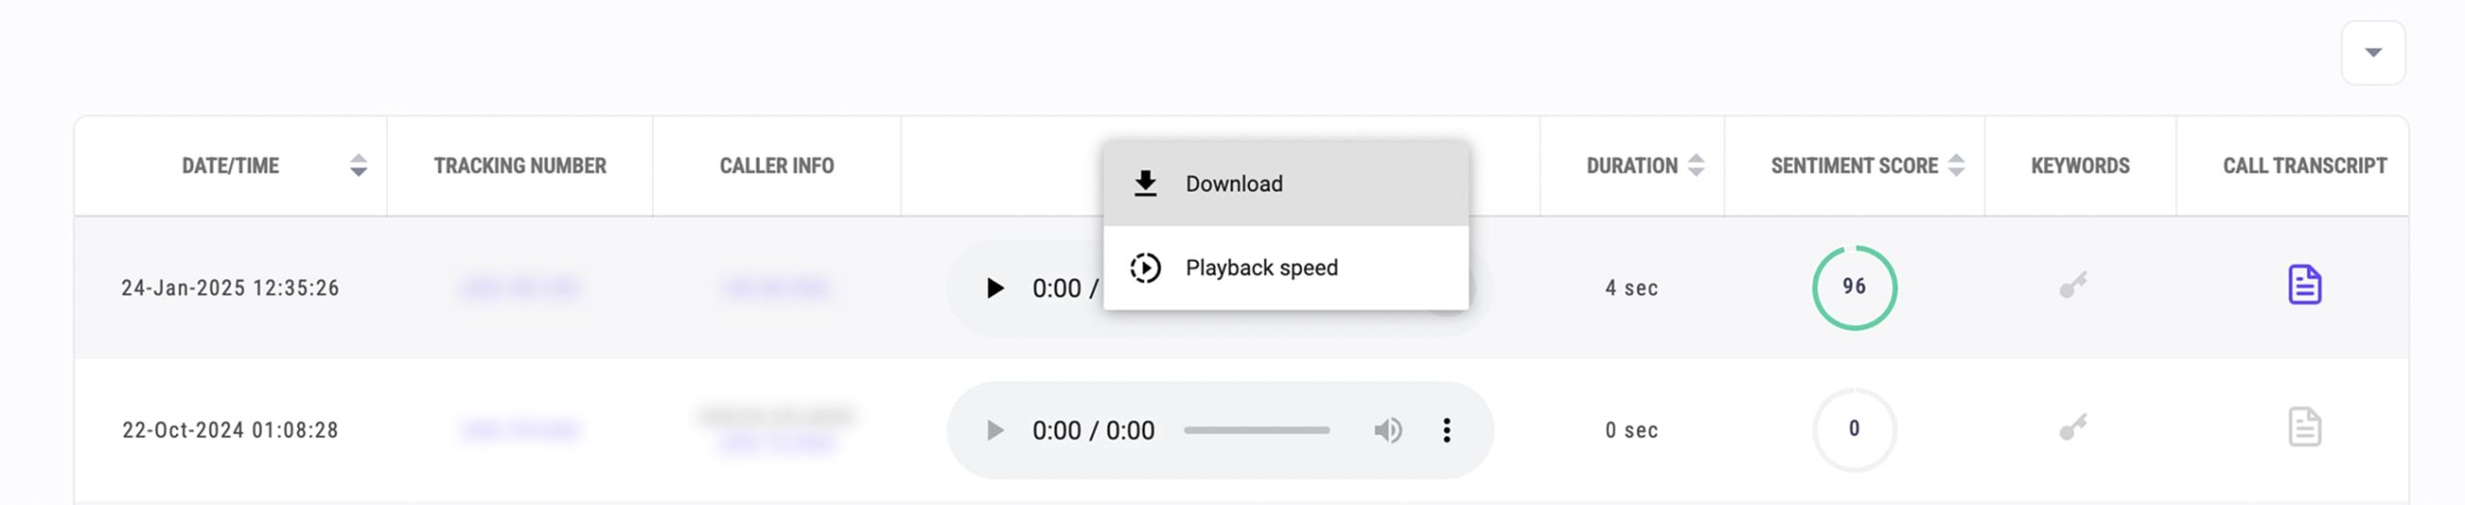The height and width of the screenshot is (505, 2465).
Task: Mute the 22-Oct-2024 recording audio
Action: (x=1388, y=430)
